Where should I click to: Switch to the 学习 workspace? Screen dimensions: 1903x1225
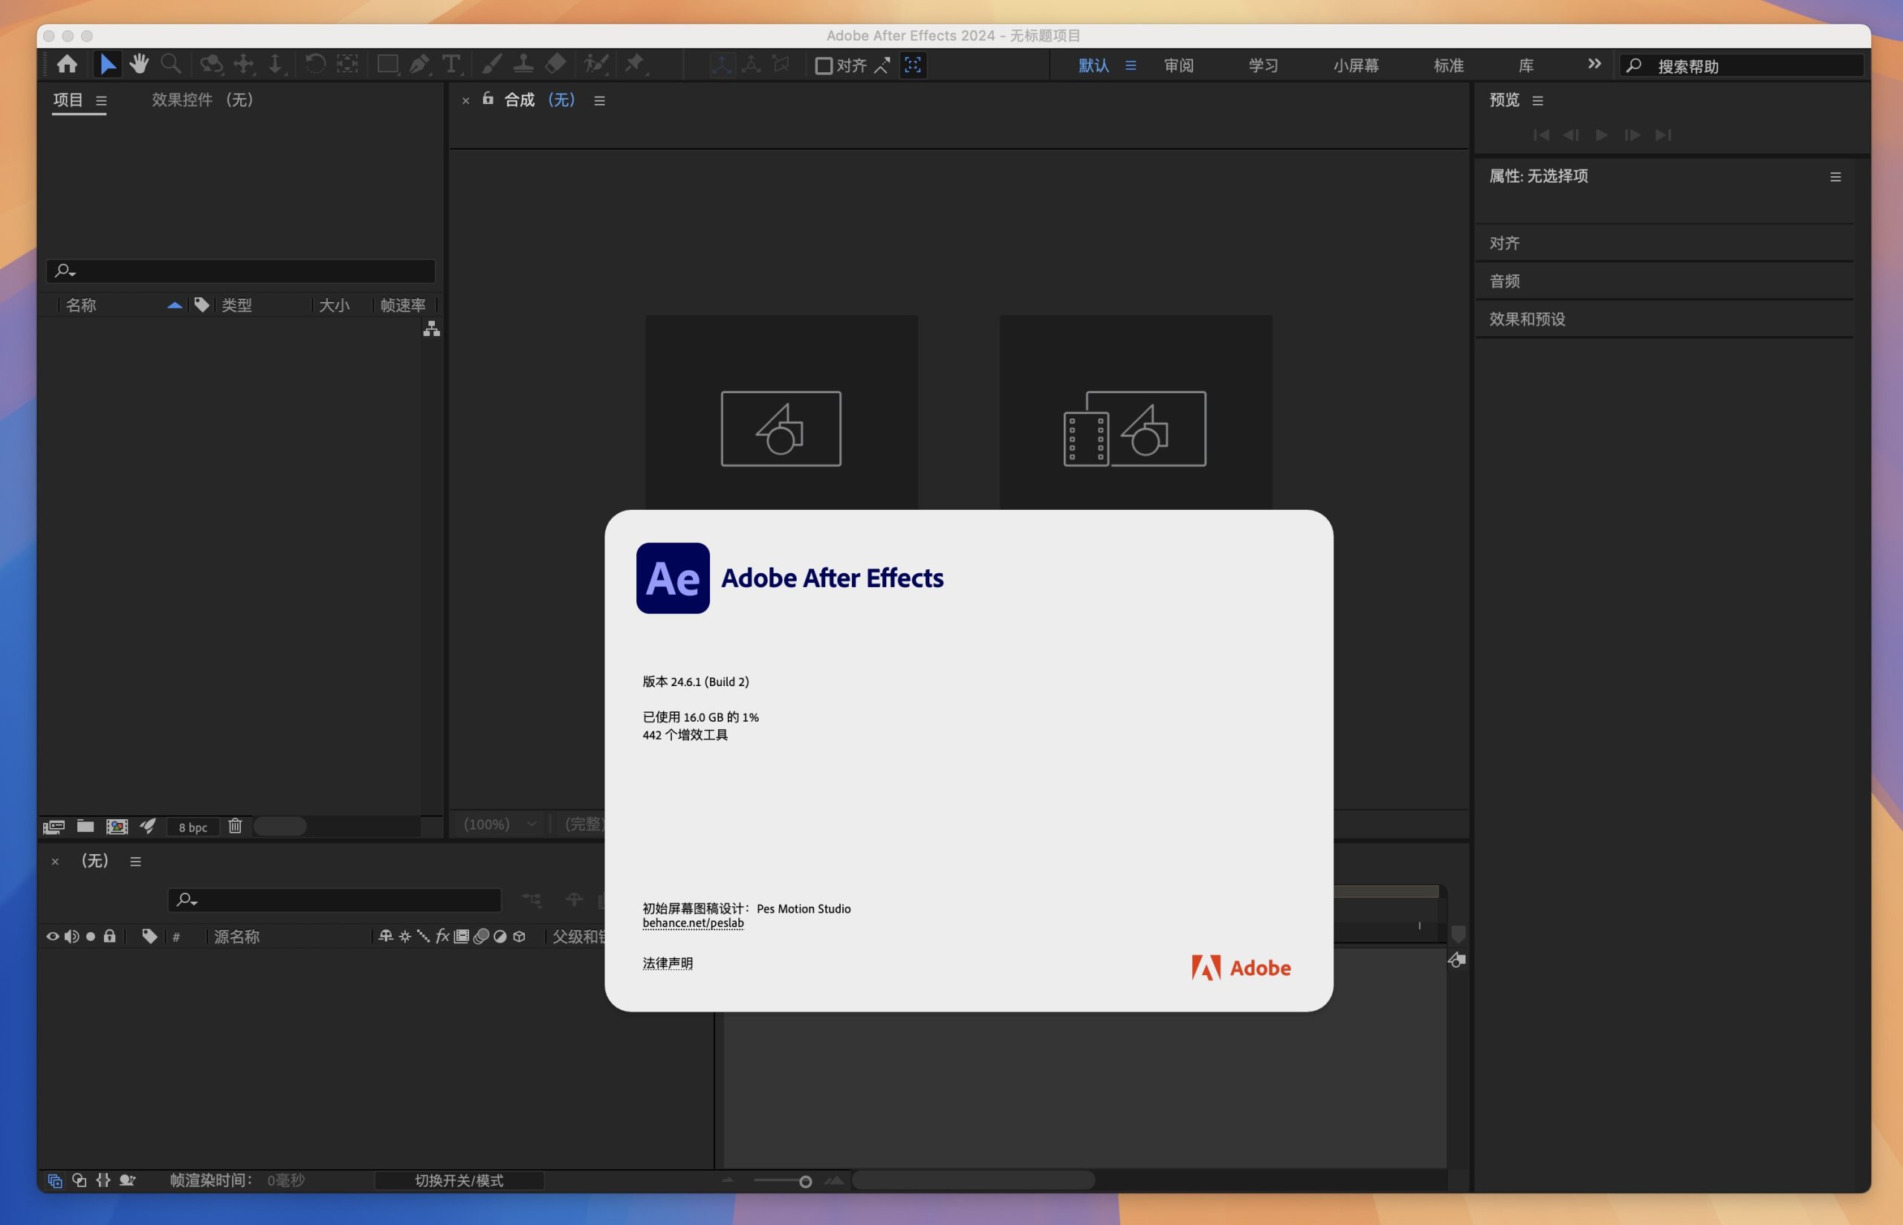(1263, 65)
